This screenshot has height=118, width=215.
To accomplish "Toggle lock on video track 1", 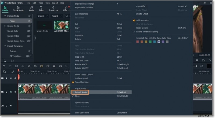I will tap(6, 92).
